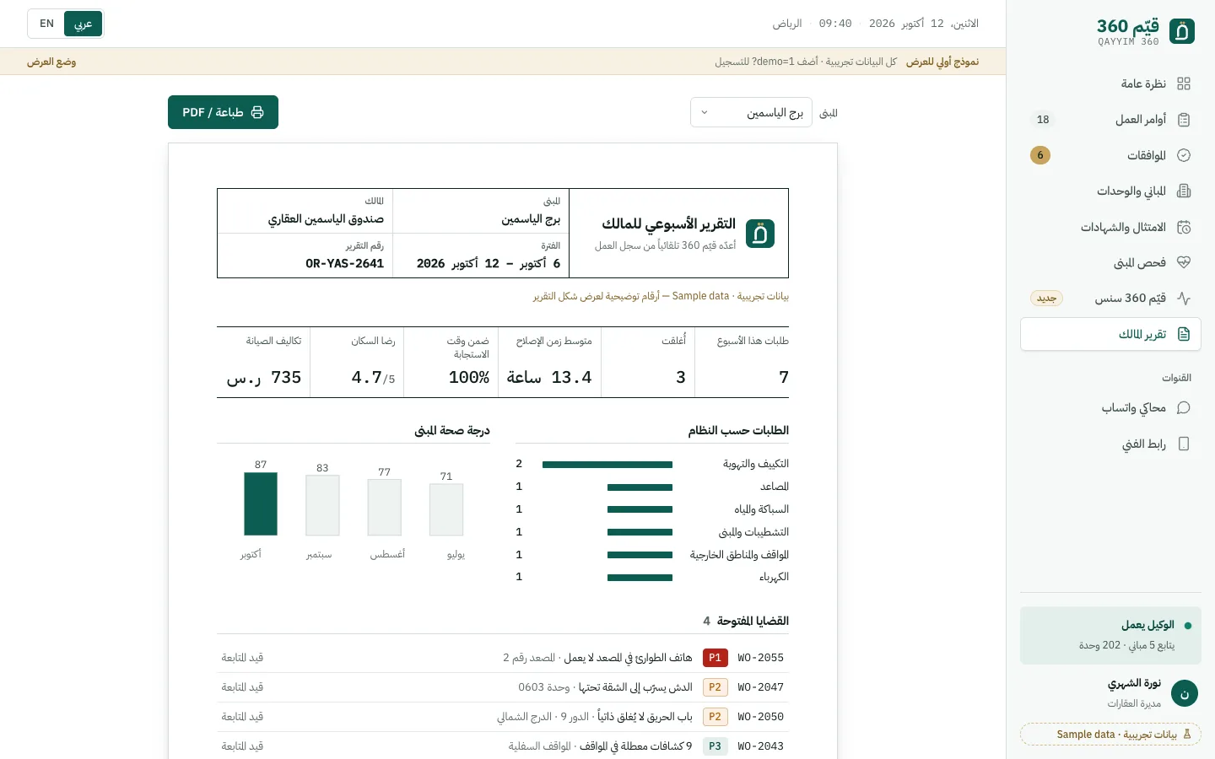
Task: Click the P3 priority badge
Action: point(715,746)
